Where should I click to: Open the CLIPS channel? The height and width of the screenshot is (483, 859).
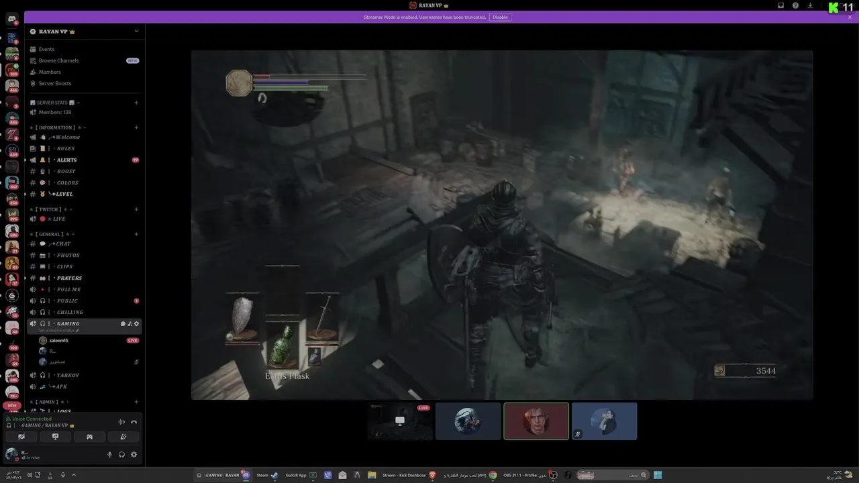[x=85, y=266]
